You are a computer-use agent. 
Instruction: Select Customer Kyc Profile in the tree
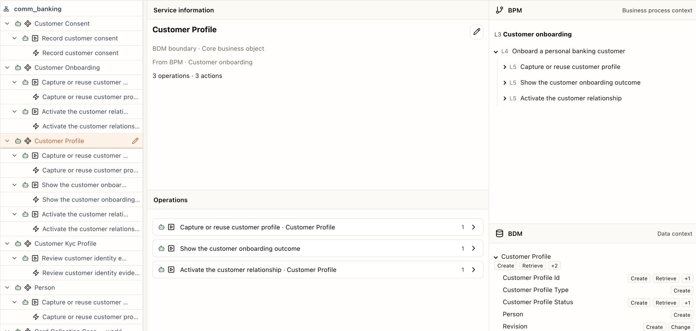point(65,243)
